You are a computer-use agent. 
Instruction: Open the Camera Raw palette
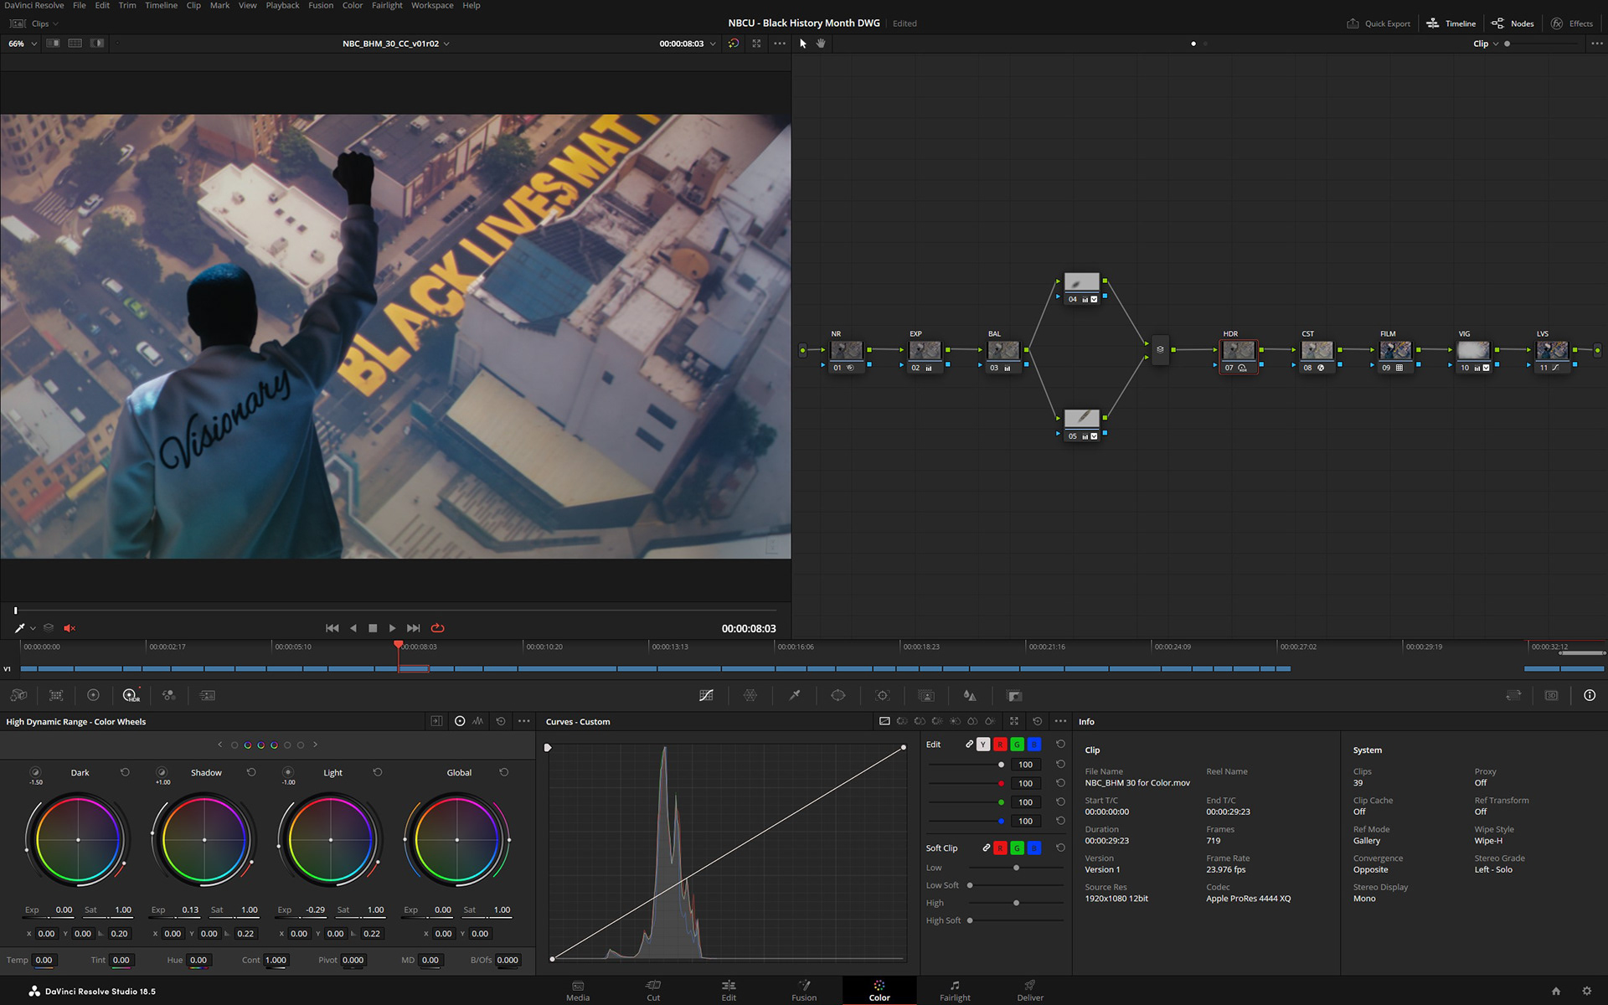[18, 695]
